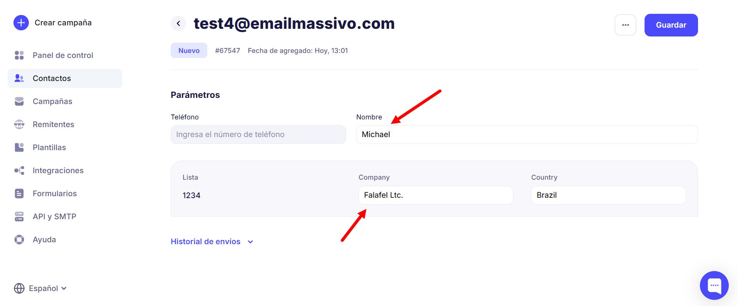The height and width of the screenshot is (306, 738).
Task: Select Contactos in the sidebar menu
Action: point(65,78)
